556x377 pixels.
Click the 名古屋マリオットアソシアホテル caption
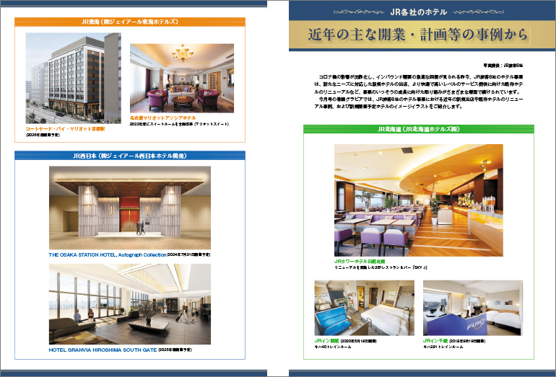tap(162, 117)
